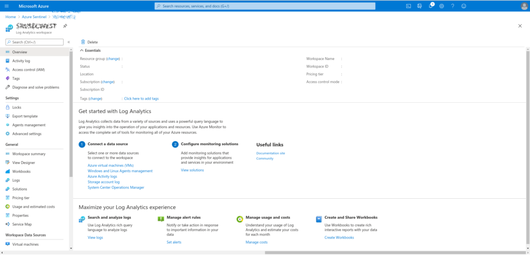Click the View logs link
This screenshot has width=530, height=255.
click(95, 237)
